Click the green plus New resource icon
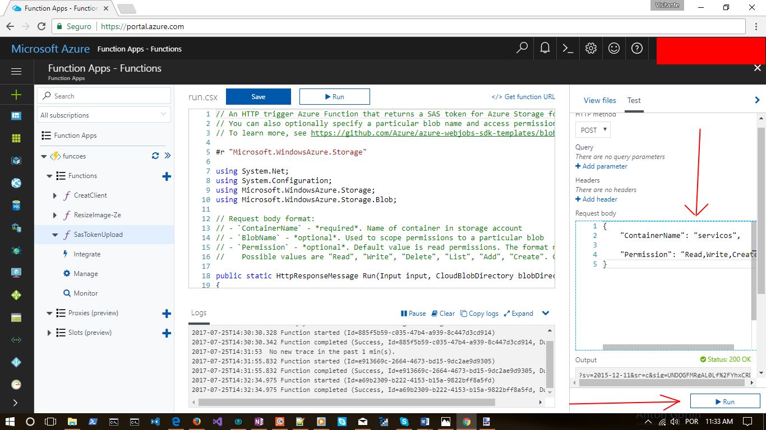Image resolution: width=766 pixels, height=430 pixels. [x=16, y=95]
